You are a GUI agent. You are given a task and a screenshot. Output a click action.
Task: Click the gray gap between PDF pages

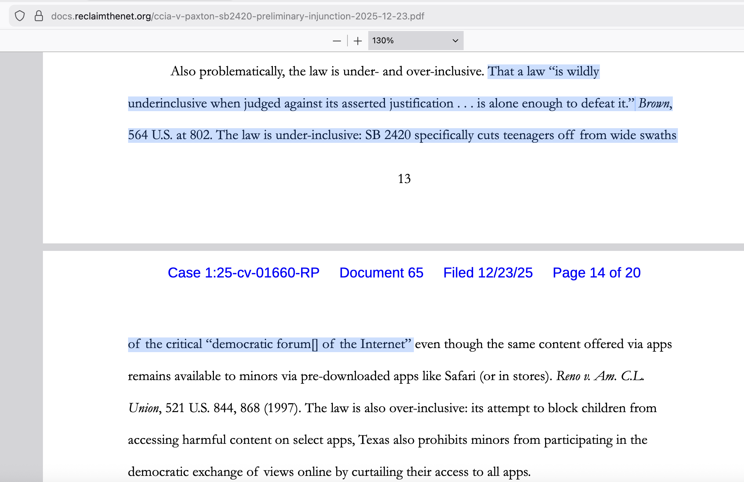tap(392, 247)
